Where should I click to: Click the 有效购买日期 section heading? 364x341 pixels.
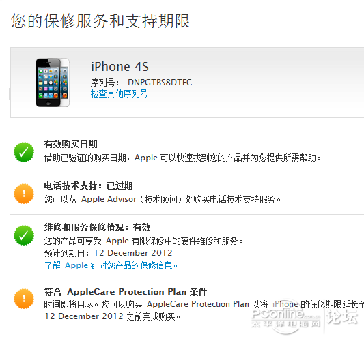[71, 144]
